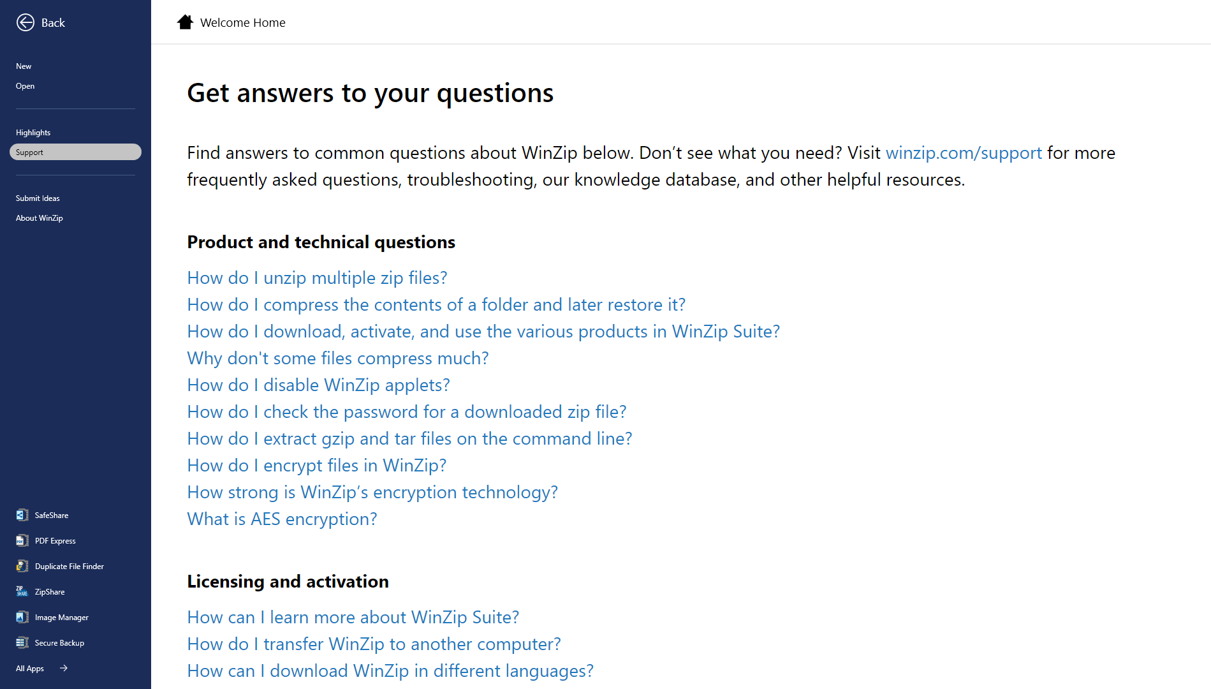Screen dimensions: 1211x689
Task: Launch the Image Manager application
Action: tap(22, 617)
